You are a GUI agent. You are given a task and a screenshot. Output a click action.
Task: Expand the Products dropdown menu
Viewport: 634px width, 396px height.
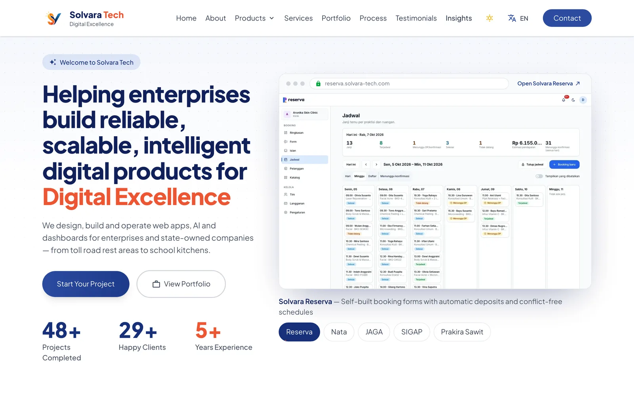click(254, 18)
